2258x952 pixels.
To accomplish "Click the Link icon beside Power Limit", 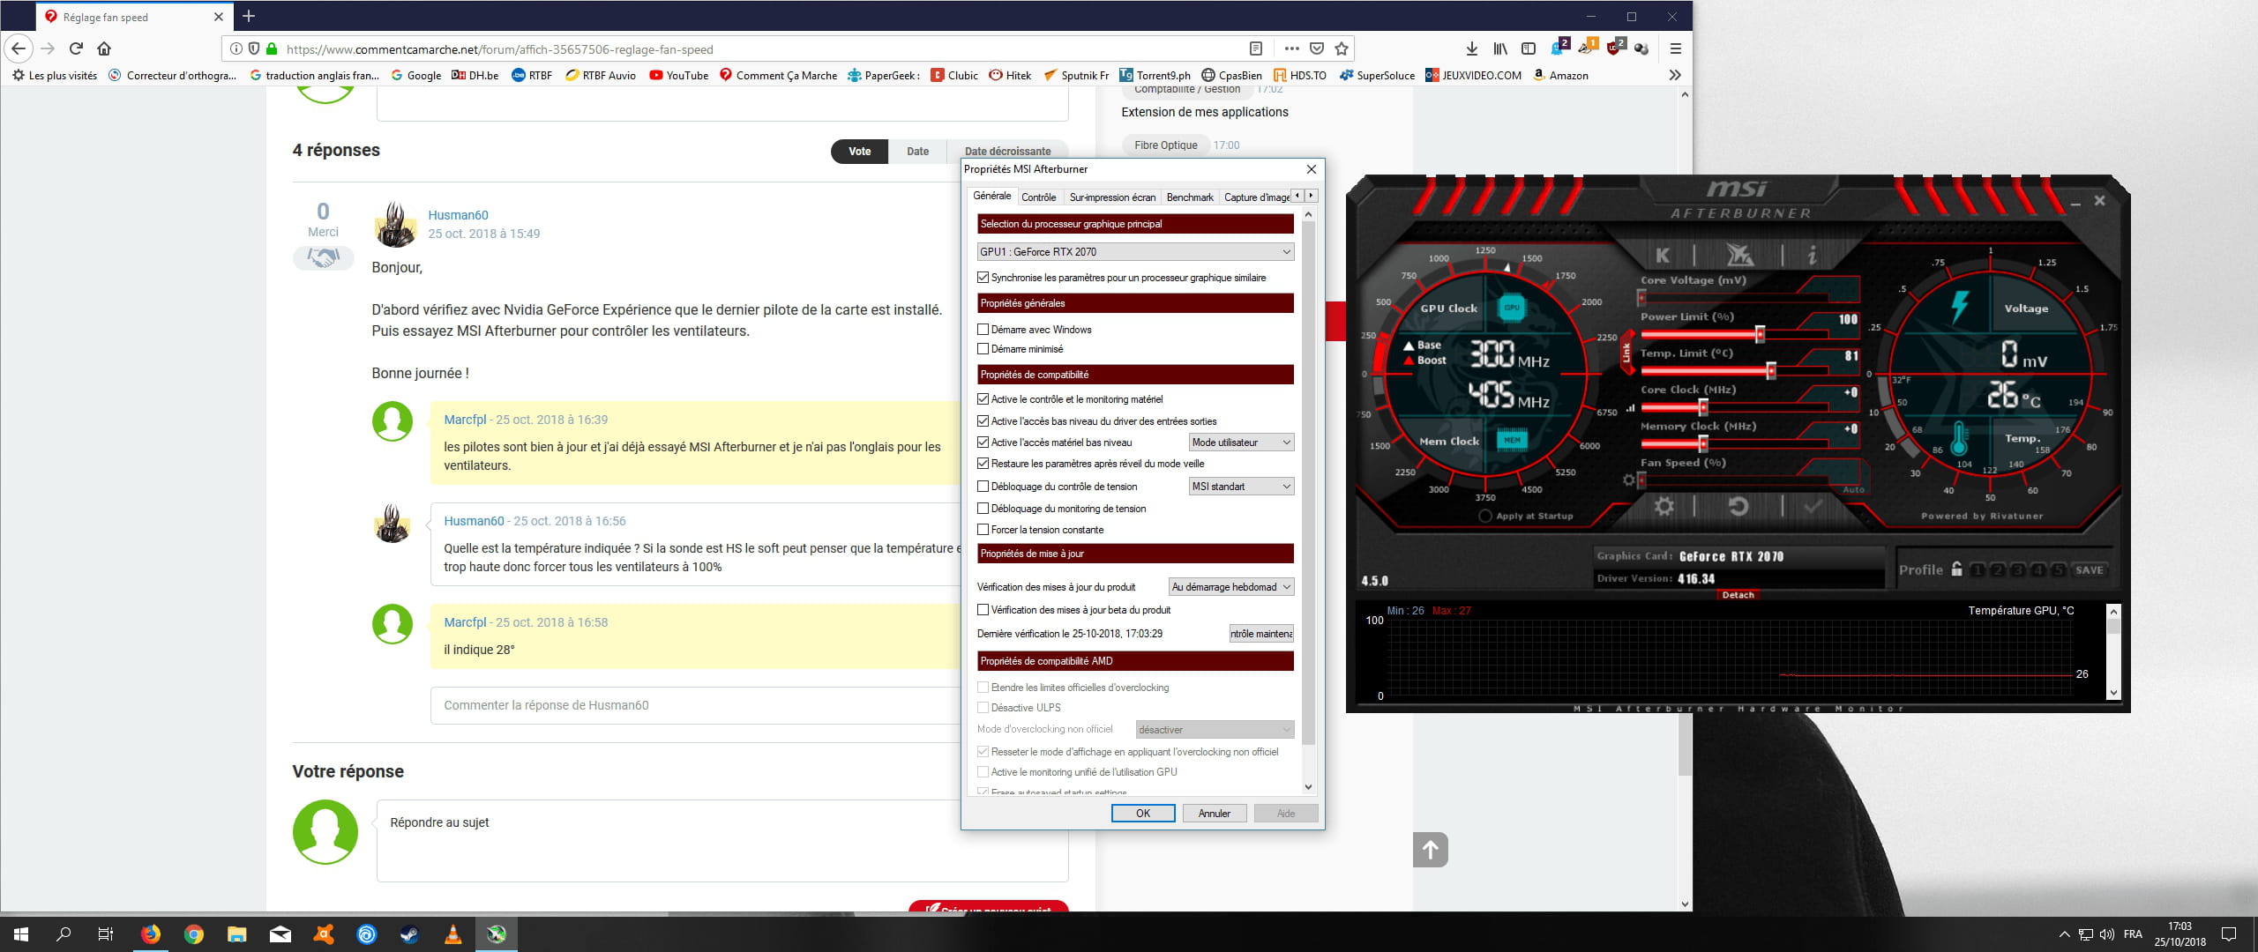I will 1626,353.
